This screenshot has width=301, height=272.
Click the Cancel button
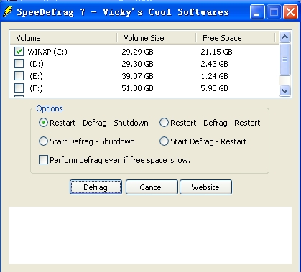coord(152,187)
